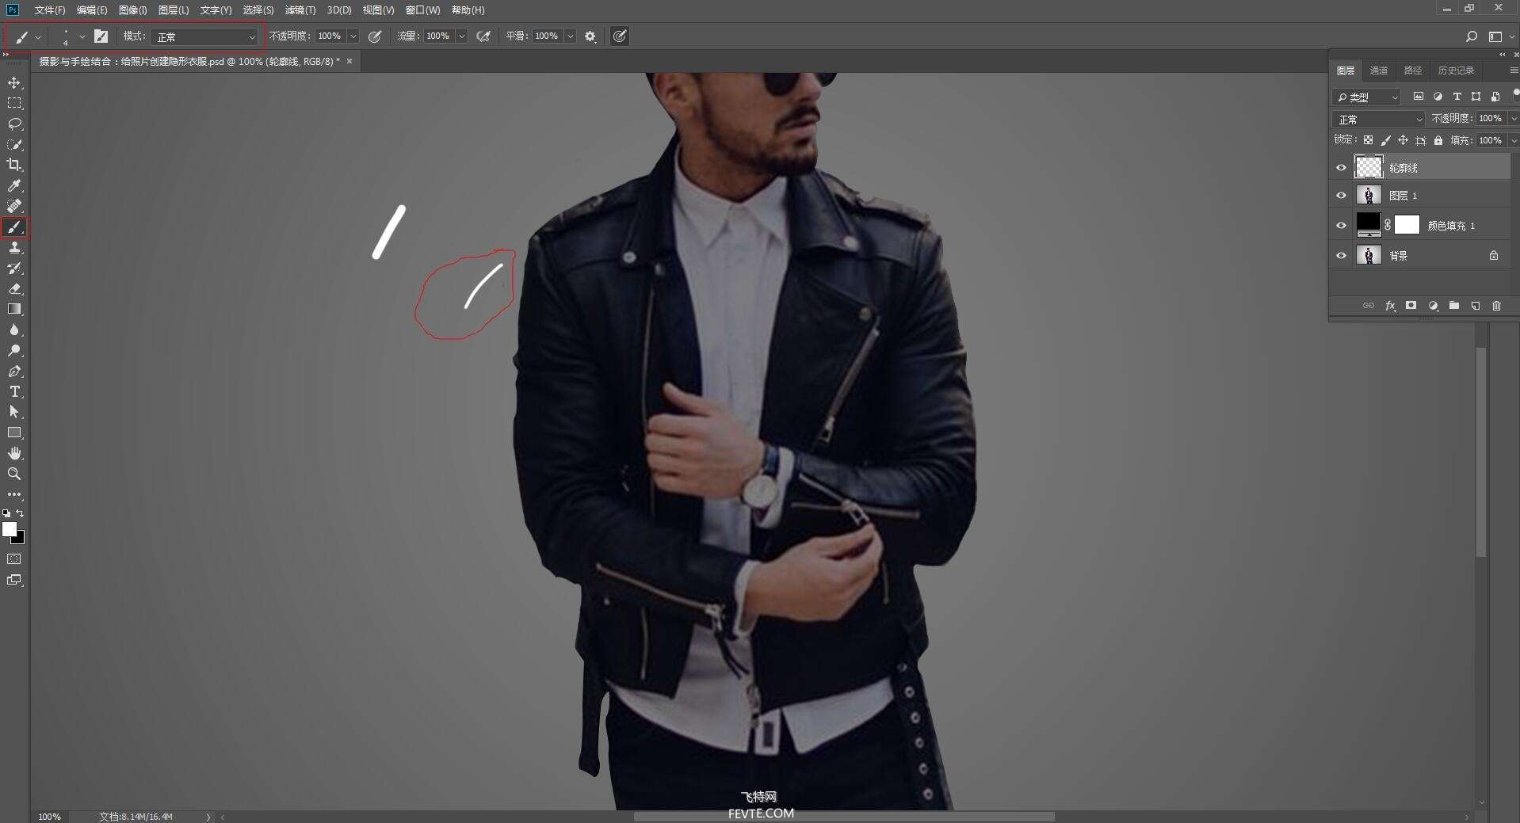1520x823 pixels.
Task: Hide the 轮廓线 layer
Action: click(1341, 168)
